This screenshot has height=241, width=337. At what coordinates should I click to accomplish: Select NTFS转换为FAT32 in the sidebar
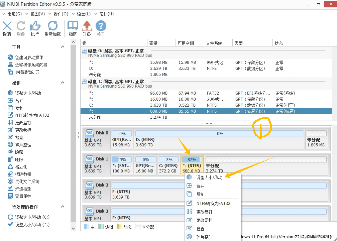pyautogui.click(x=28, y=115)
